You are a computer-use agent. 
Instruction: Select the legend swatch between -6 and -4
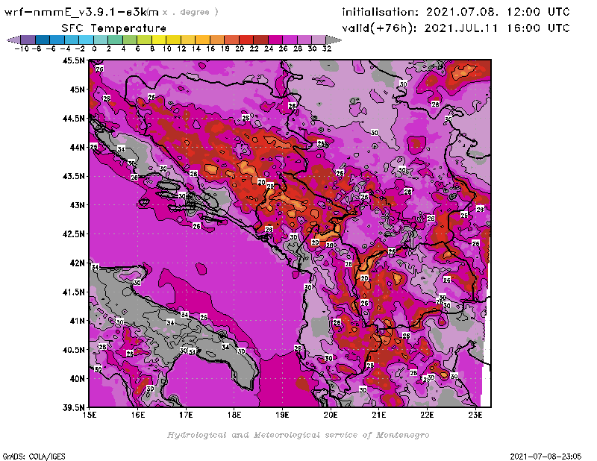pyautogui.click(x=57, y=40)
